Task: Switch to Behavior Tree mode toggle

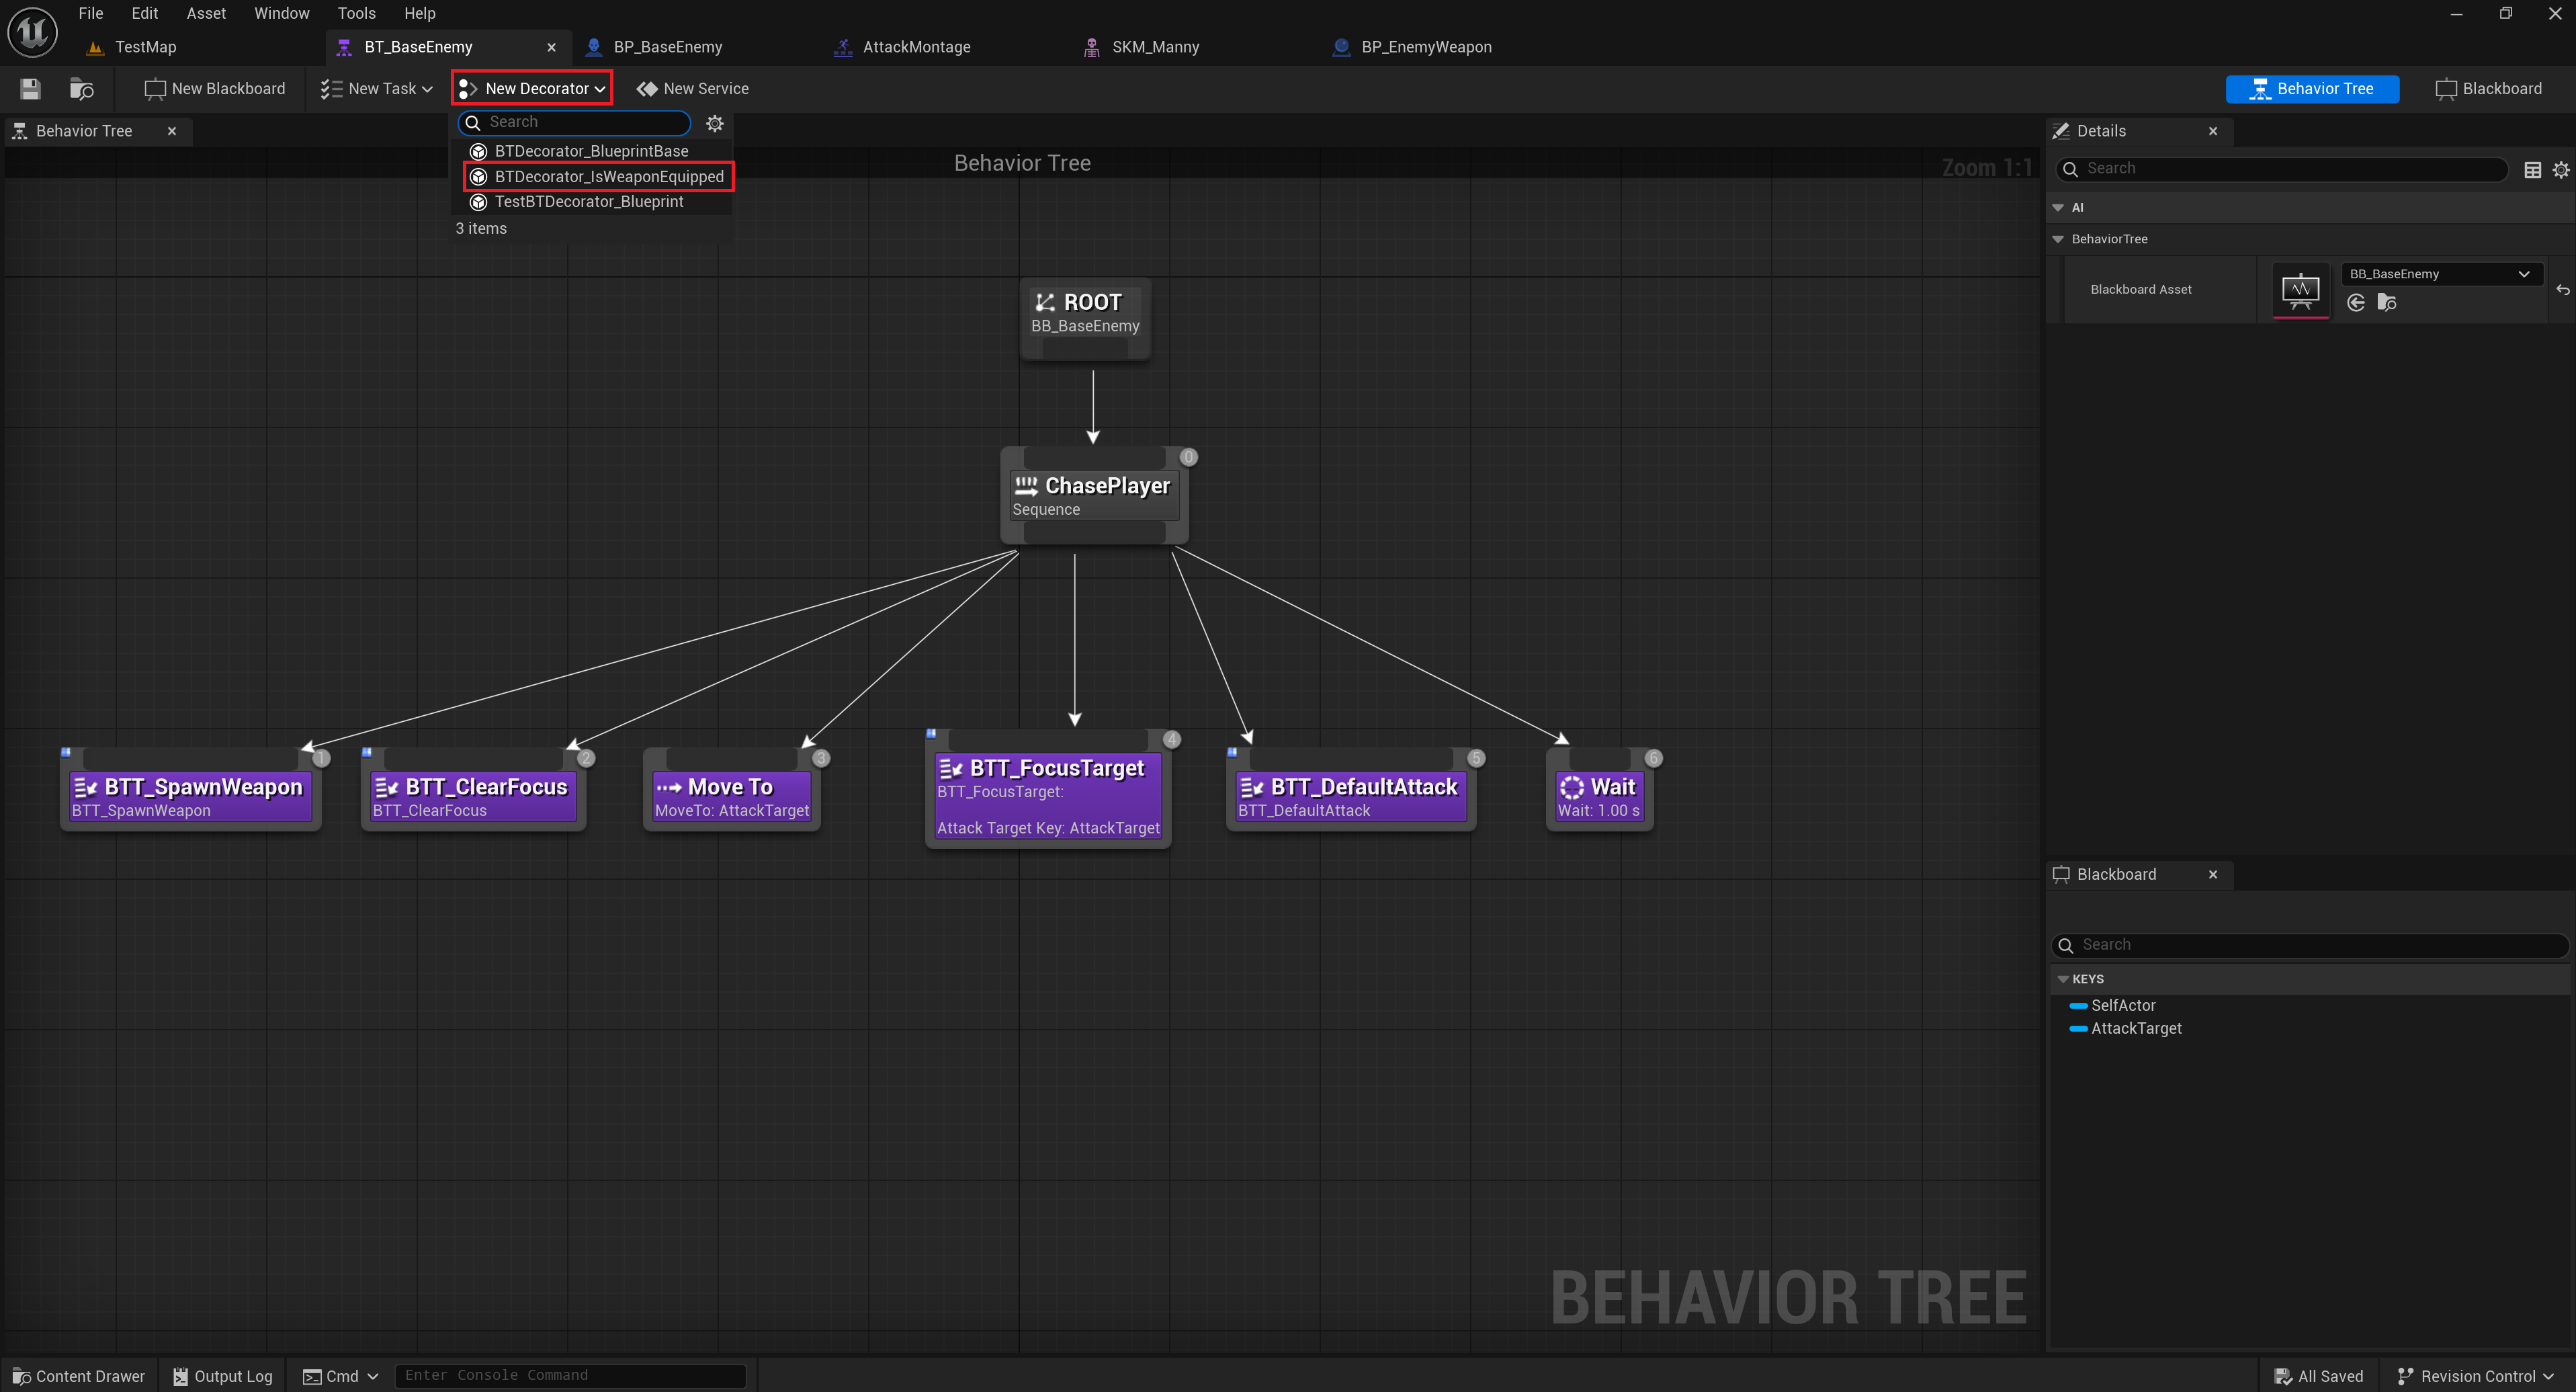Action: pyautogui.click(x=2311, y=89)
